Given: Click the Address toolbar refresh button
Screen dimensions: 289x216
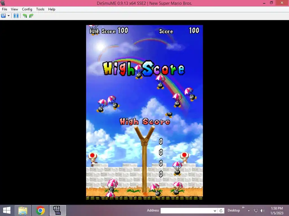Looking at the screenshot, I should (x=221, y=211).
